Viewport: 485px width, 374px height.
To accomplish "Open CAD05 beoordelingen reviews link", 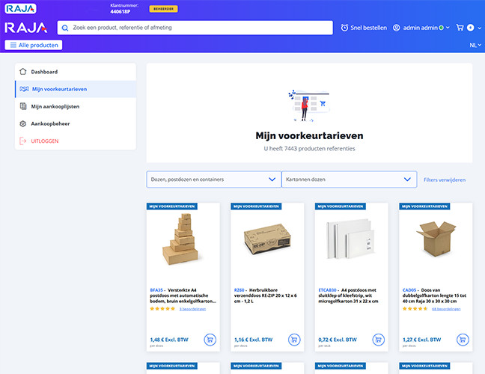I will coord(446,309).
